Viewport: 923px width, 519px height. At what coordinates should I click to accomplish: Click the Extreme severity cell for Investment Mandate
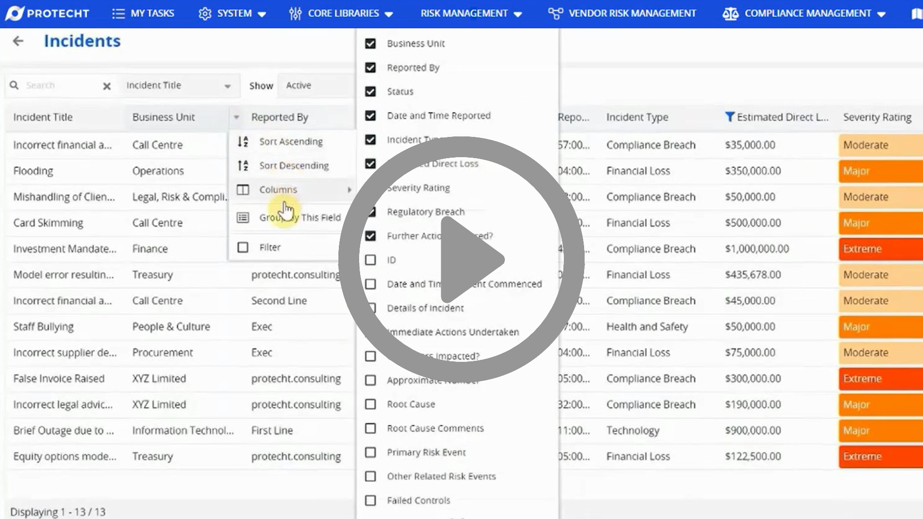point(880,249)
